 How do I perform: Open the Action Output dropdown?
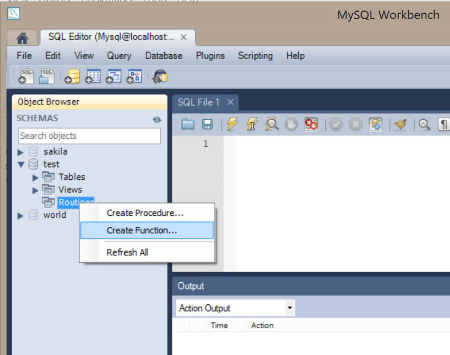(x=290, y=308)
